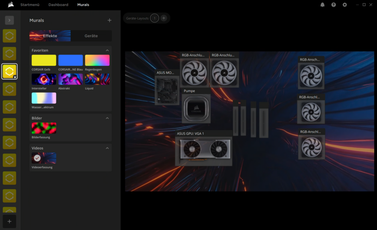Collapse the Bilder section
Screen dimensions: 377x230
click(x=107, y=118)
